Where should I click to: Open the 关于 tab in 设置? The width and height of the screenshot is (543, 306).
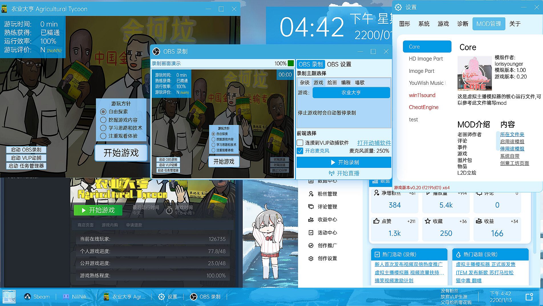click(x=515, y=24)
